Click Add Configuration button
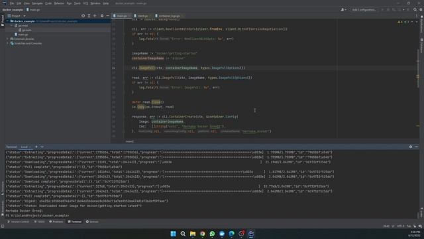Image resolution: width=424 pixels, height=239 pixels. (364, 10)
